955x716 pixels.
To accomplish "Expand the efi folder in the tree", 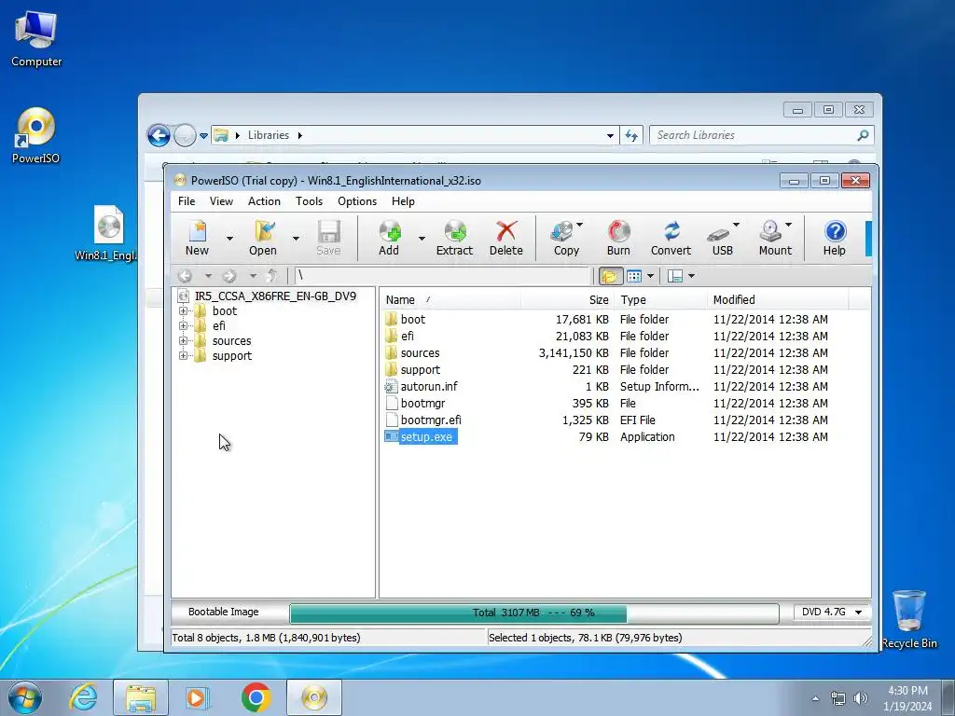I will pyautogui.click(x=183, y=326).
